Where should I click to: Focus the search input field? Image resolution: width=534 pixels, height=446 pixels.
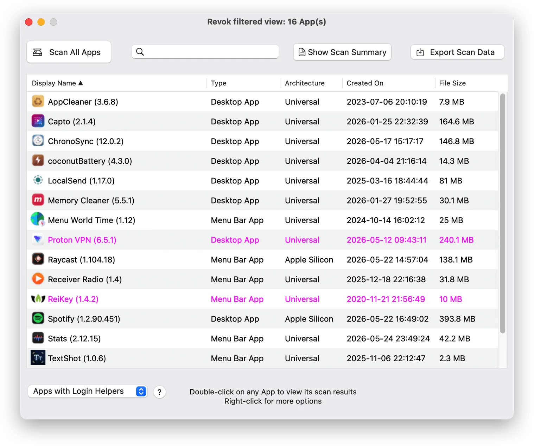(205, 52)
